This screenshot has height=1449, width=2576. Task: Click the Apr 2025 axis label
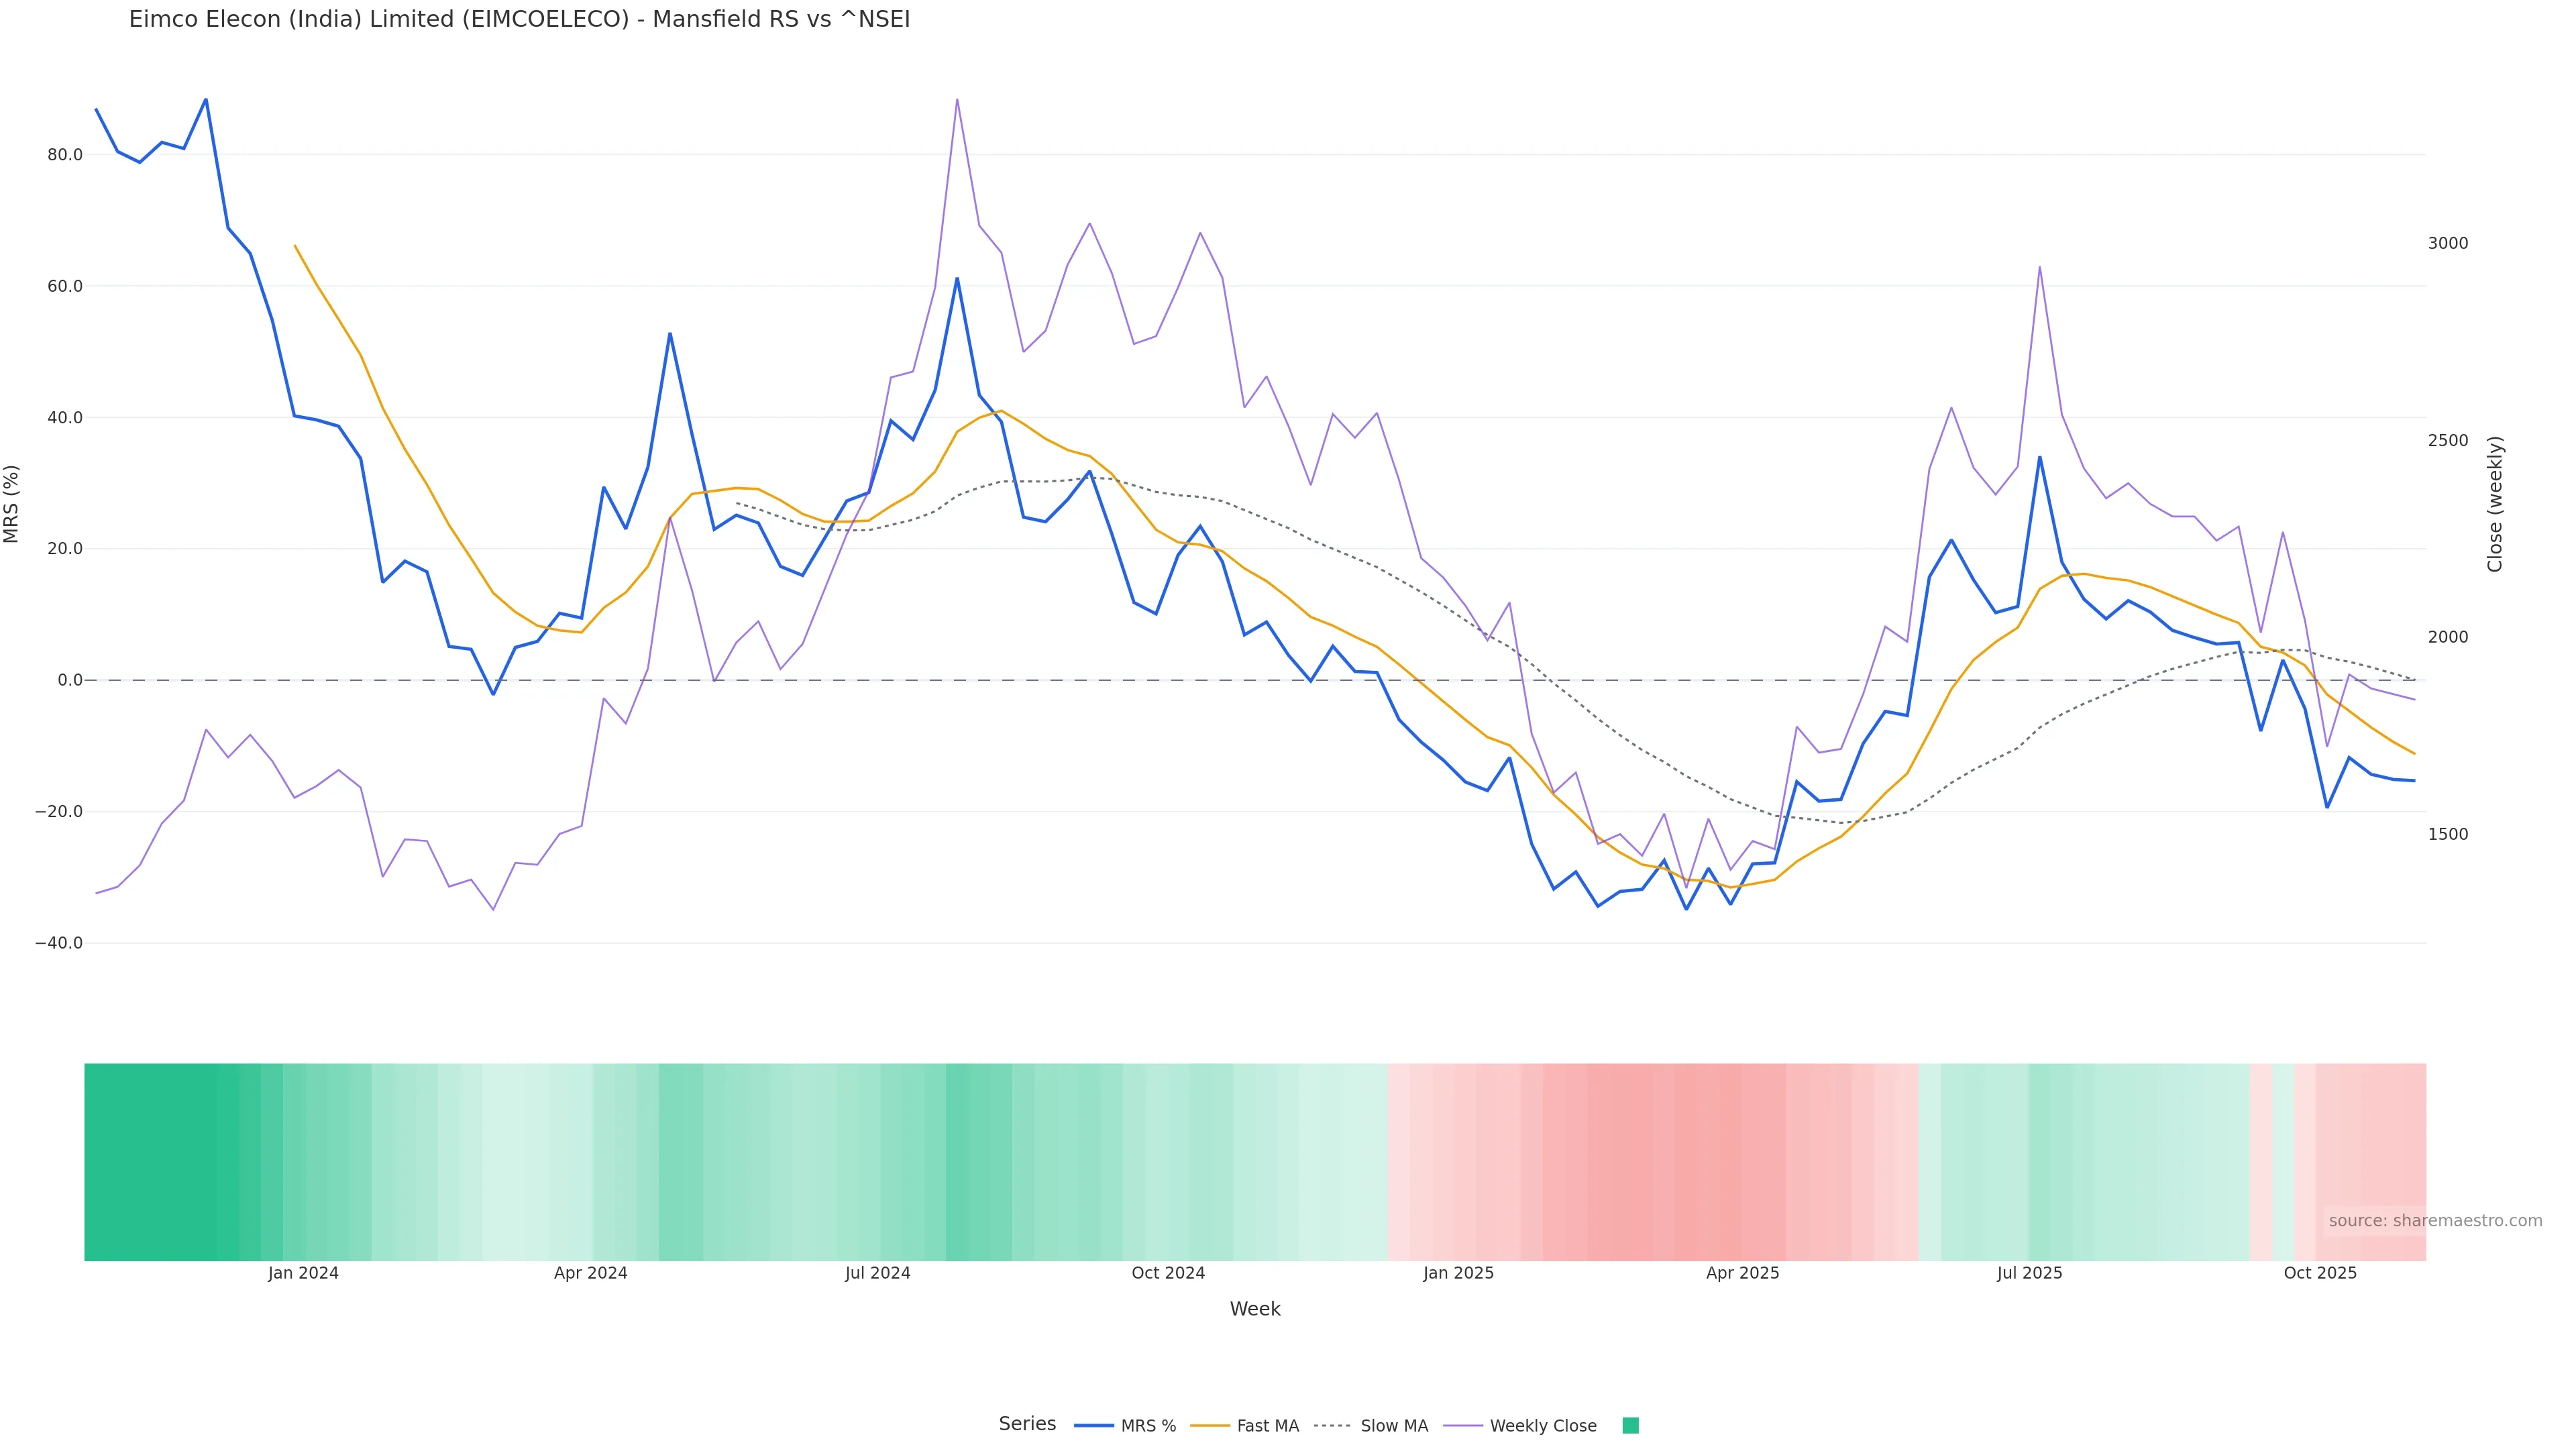click(x=1742, y=1273)
